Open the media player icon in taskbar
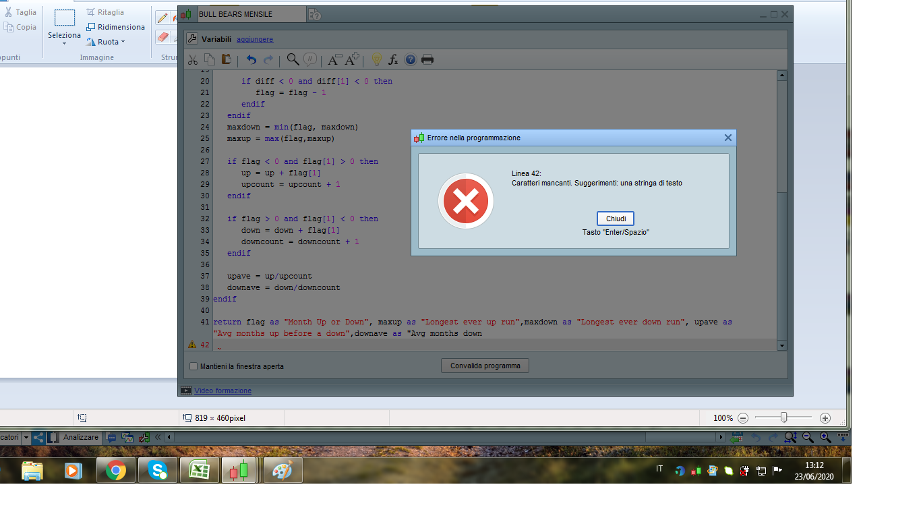The width and height of the screenshot is (921, 518). pyautogui.click(x=73, y=470)
